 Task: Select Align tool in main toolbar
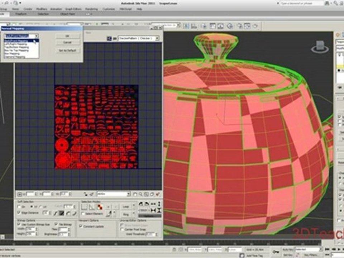pos(194,26)
